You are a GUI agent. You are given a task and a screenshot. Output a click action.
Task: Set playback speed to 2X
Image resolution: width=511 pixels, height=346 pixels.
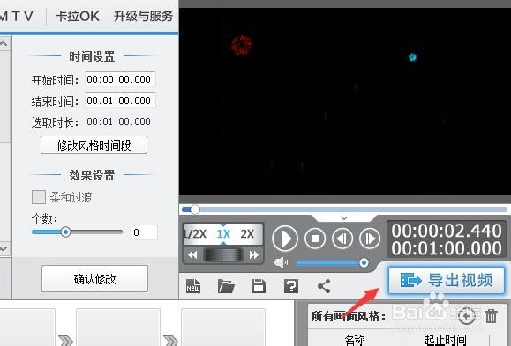pos(247,234)
